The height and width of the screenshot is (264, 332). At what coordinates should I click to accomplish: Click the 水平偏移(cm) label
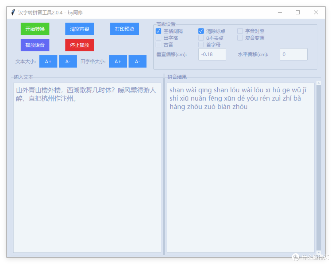tap(253, 54)
